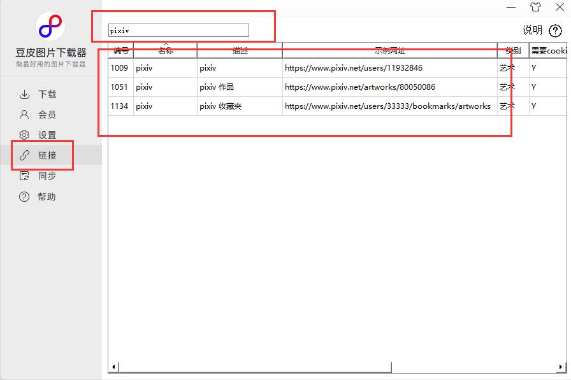Sort the table by the 示例网址 column
Image resolution: width=571 pixels, height=380 pixels.
tap(389, 50)
